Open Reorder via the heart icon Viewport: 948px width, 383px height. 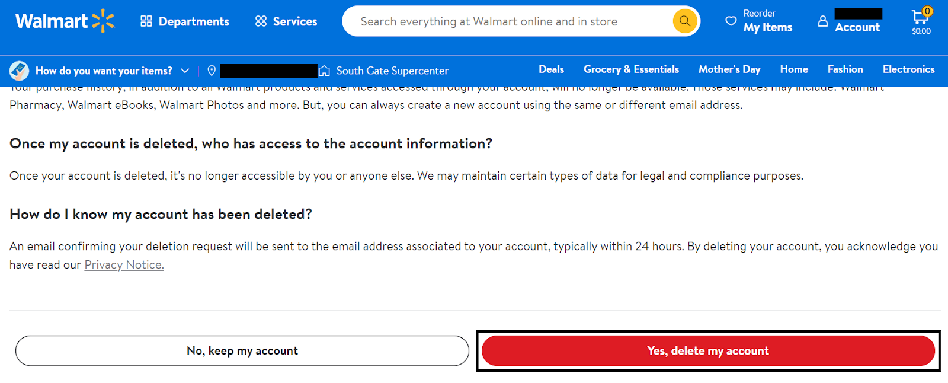pyautogui.click(x=730, y=21)
